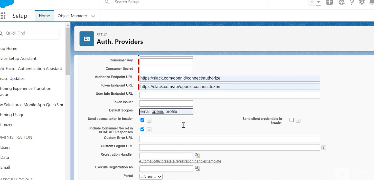Uncheck Send access token in header
Image resolution: width=374 pixels, height=180 pixels.
[142, 120]
